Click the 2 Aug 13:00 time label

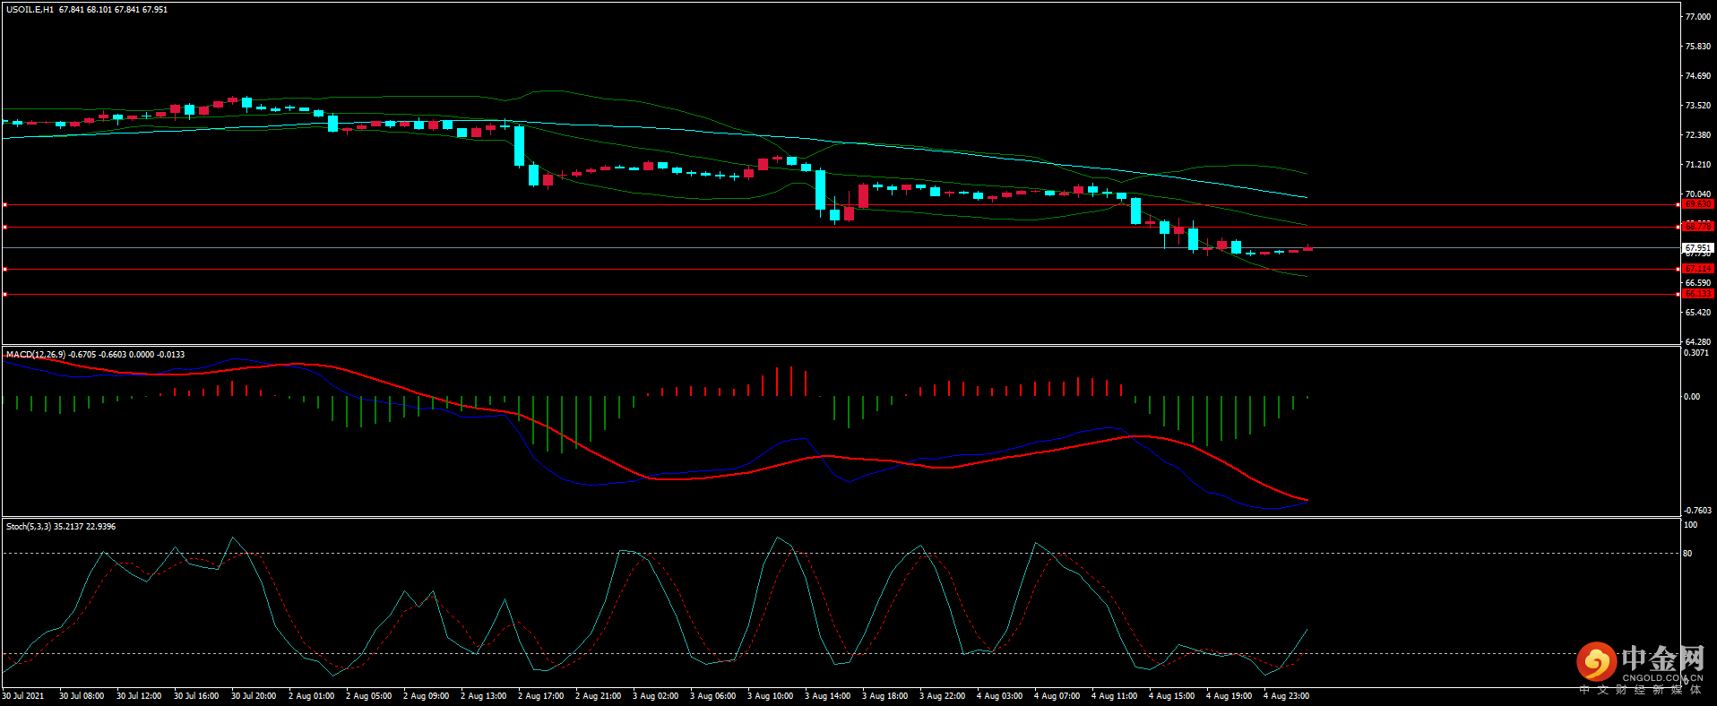pyautogui.click(x=483, y=696)
